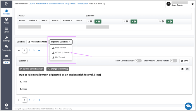Image resolution: width=196 pixels, height=111 pixels.
Task: Open Terms of Use footer link
Action: (x=59, y=109)
